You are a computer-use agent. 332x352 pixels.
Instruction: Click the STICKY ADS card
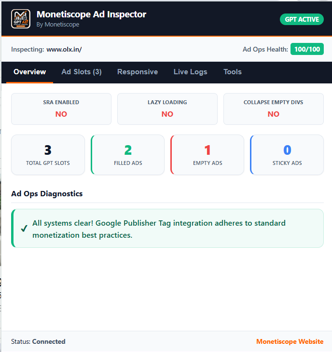pyautogui.click(x=287, y=155)
